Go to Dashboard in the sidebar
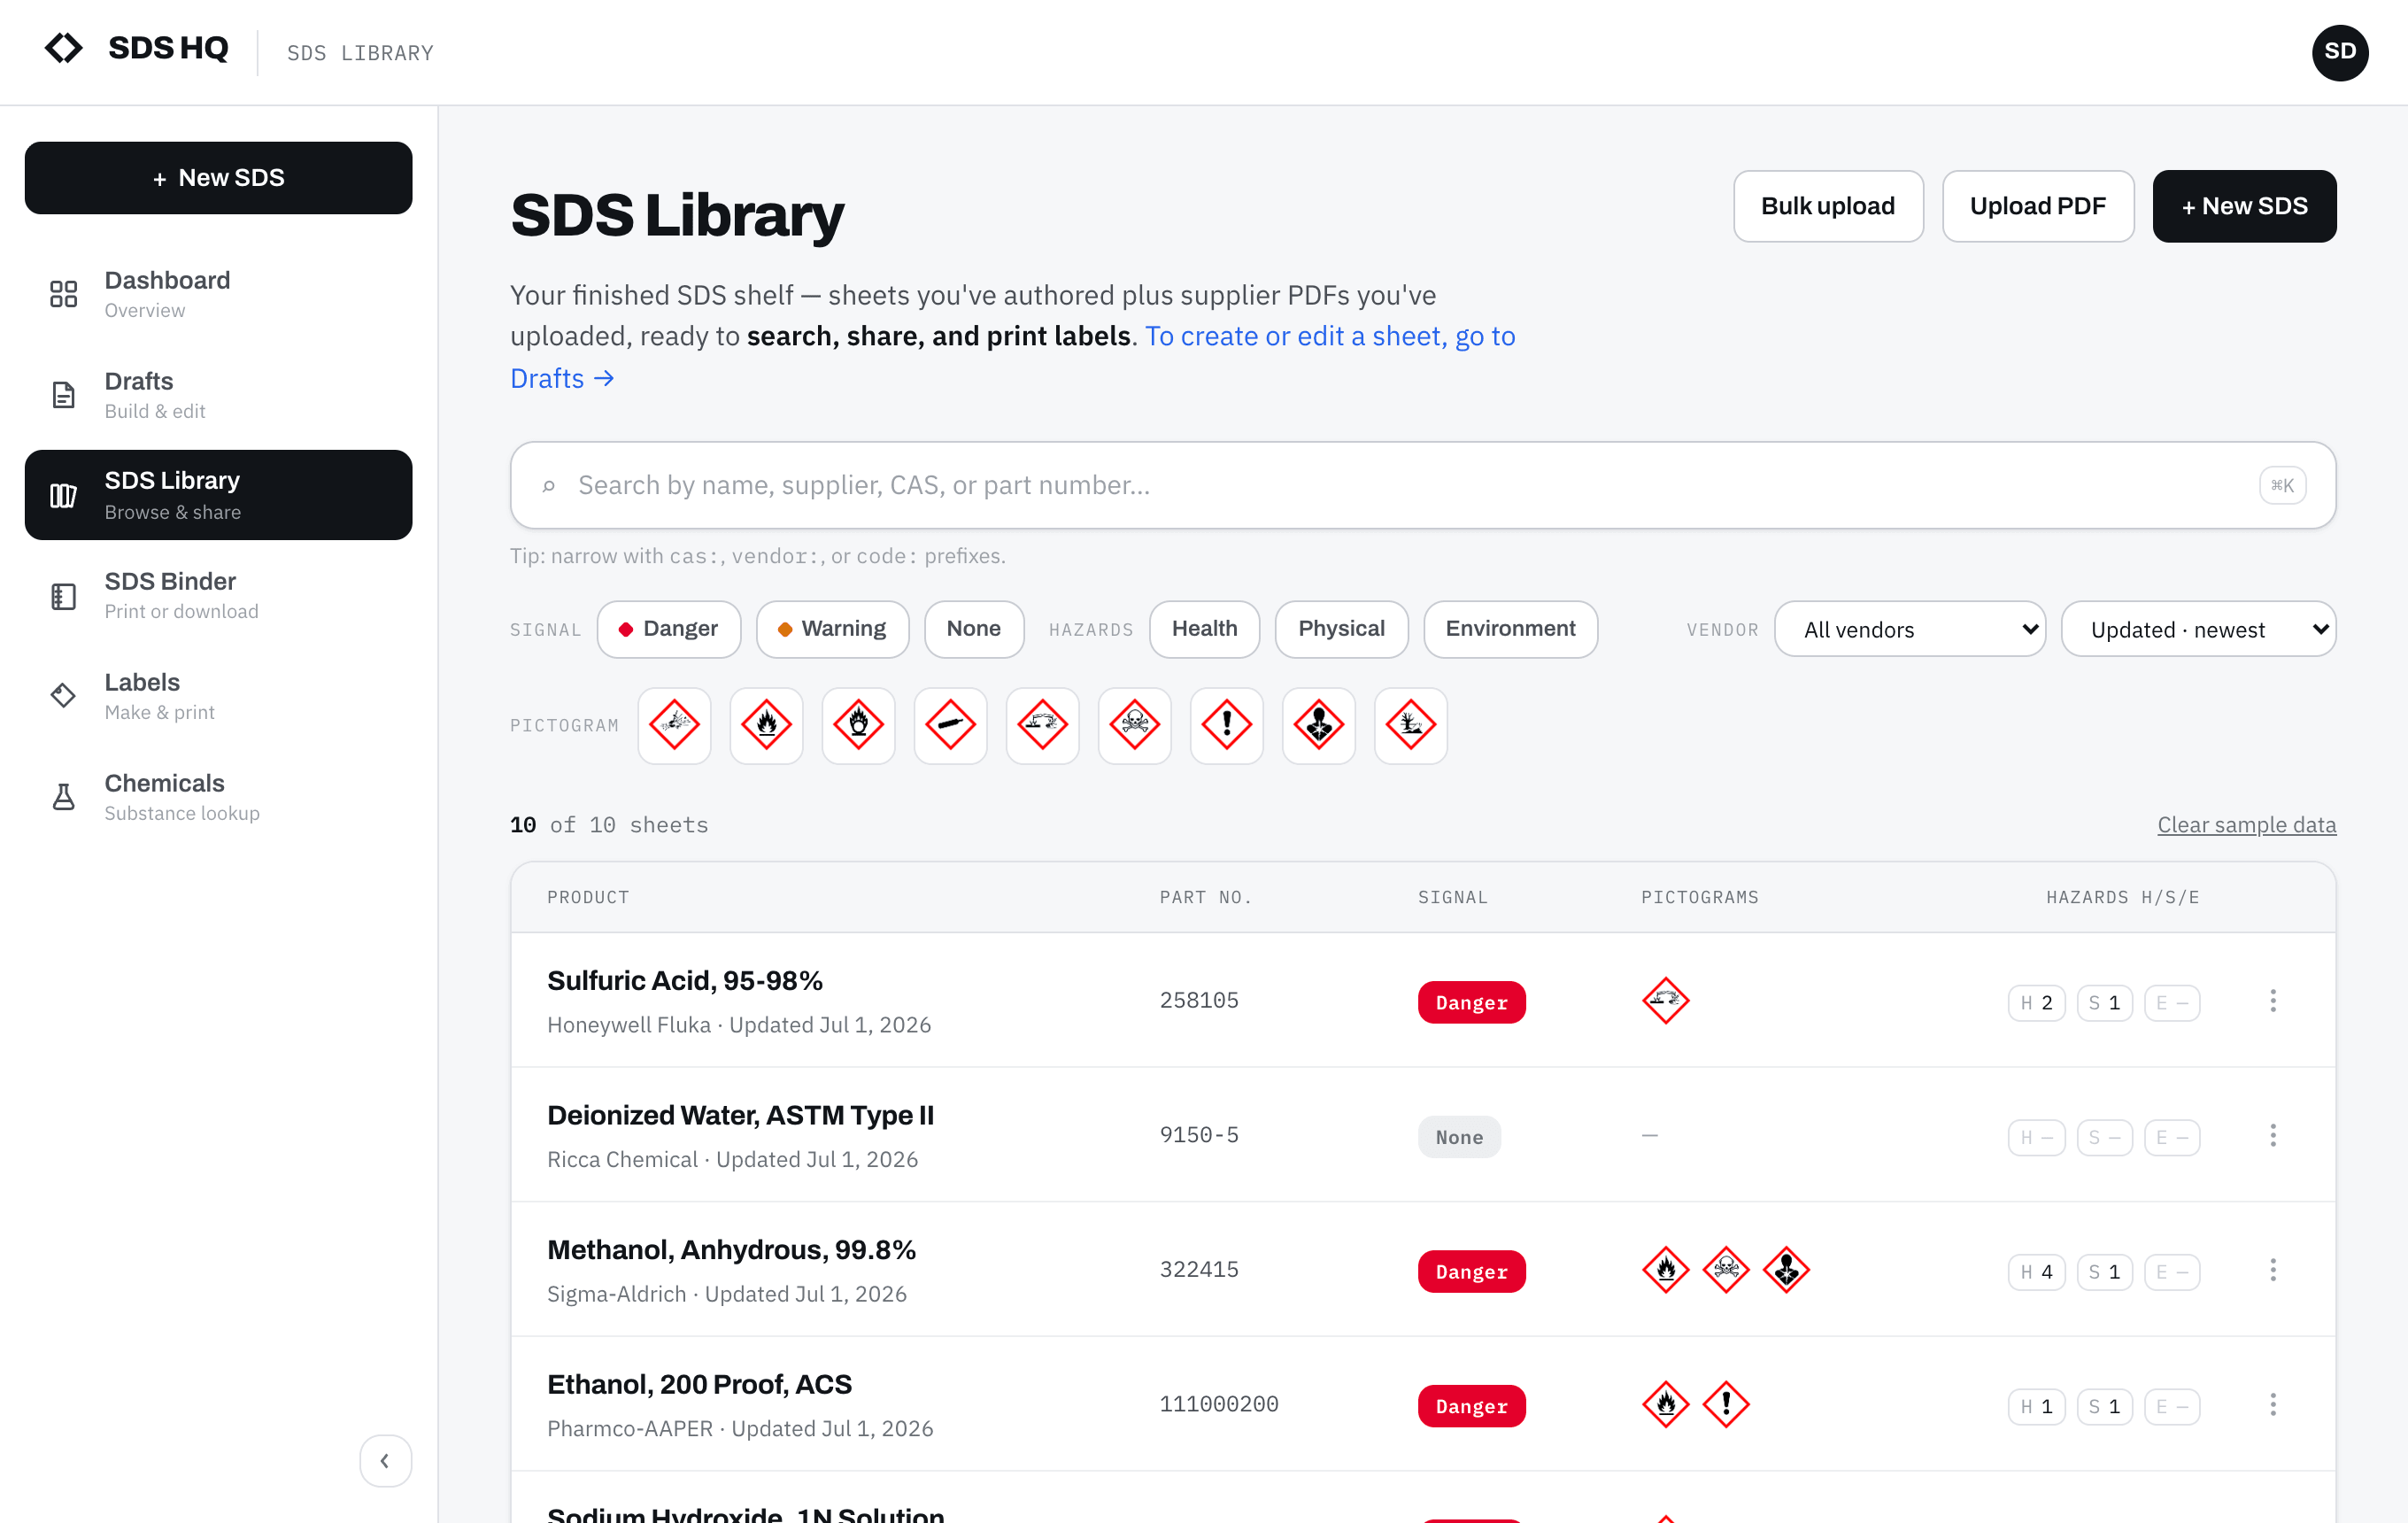The height and width of the screenshot is (1523, 2408). click(x=218, y=294)
